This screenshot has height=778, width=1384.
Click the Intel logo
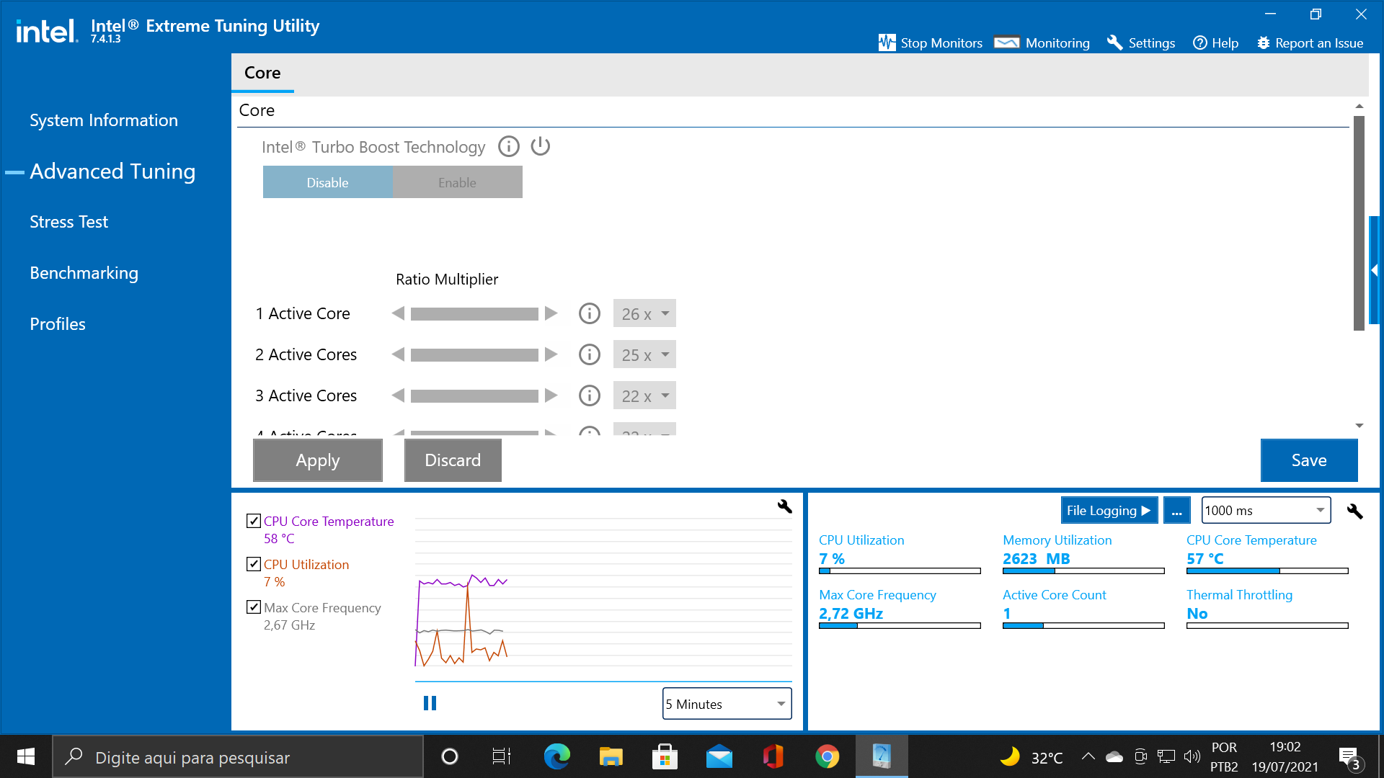click(x=47, y=31)
